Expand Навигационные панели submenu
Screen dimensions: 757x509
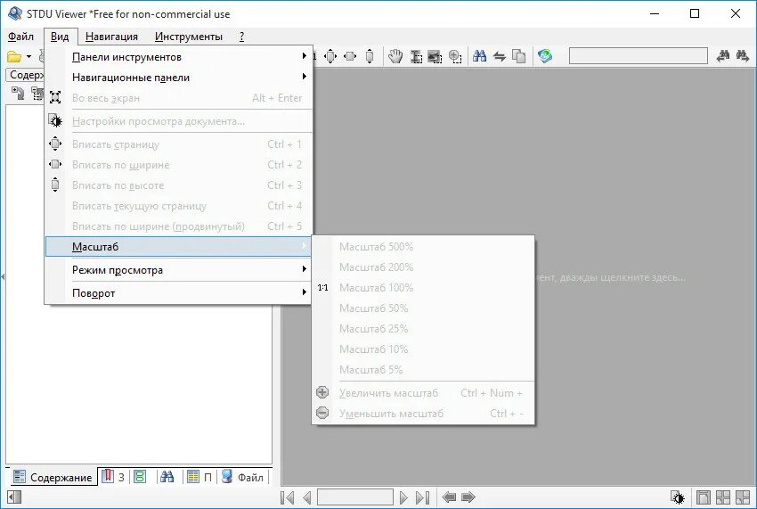coord(179,78)
